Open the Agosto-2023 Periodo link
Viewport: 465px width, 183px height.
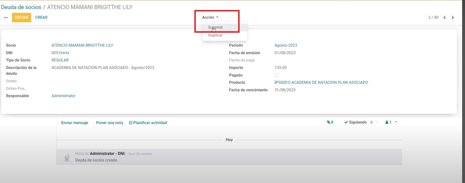[x=286, y=45]
